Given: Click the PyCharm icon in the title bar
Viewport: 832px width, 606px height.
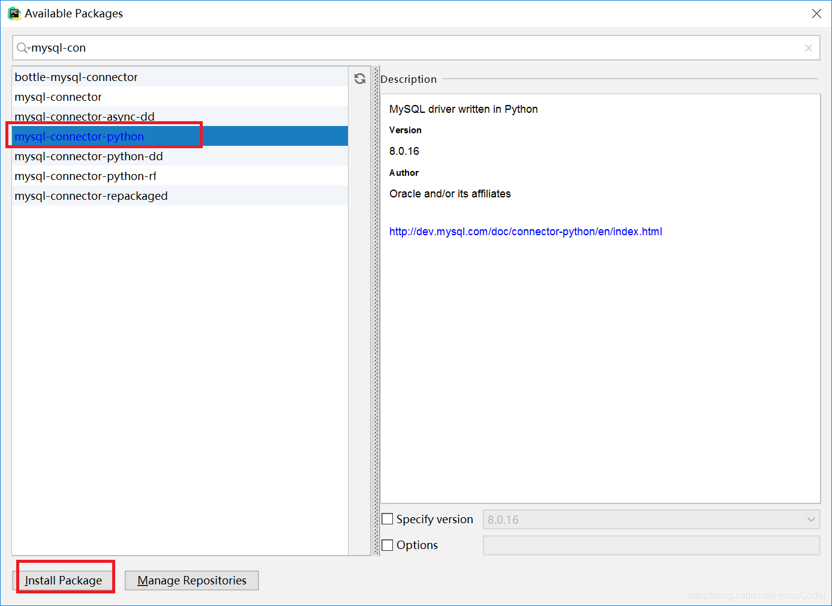Looking at the screenshot, I should pyautogui.click(x=14, y=13).
